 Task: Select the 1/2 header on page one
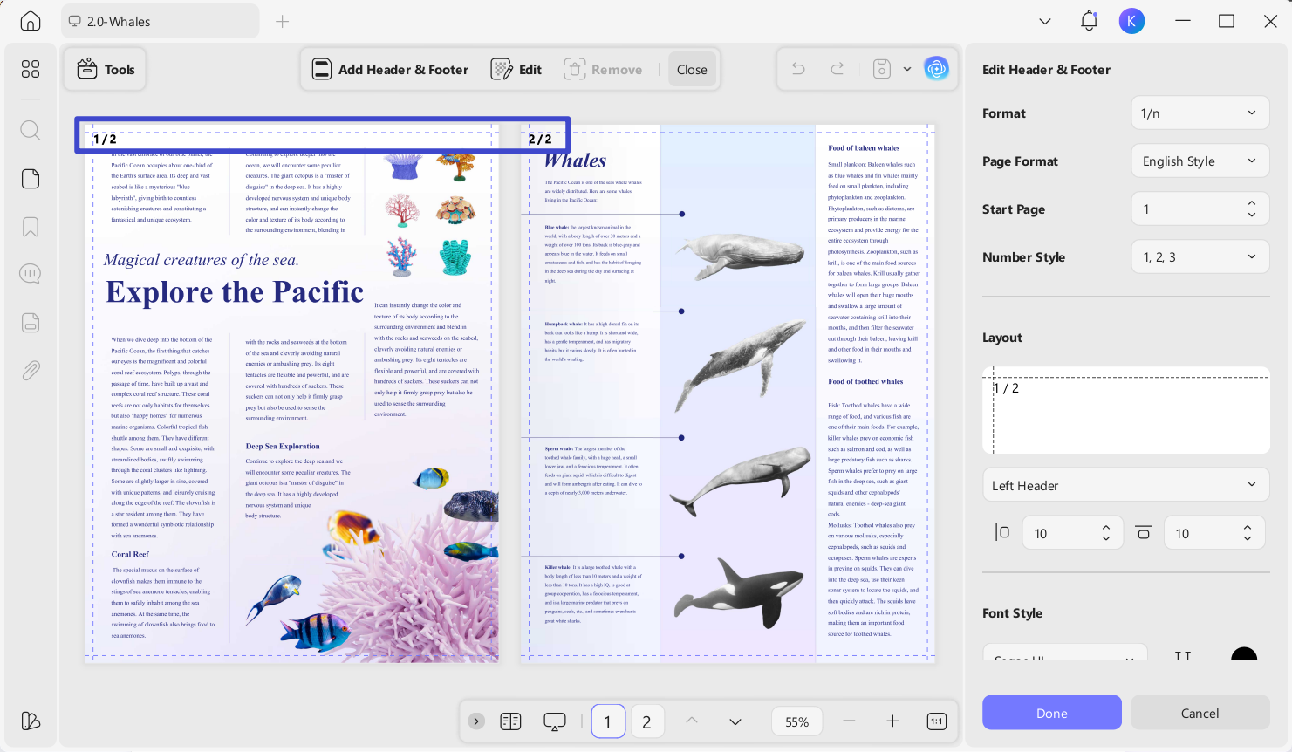click(x=105, y=140)
